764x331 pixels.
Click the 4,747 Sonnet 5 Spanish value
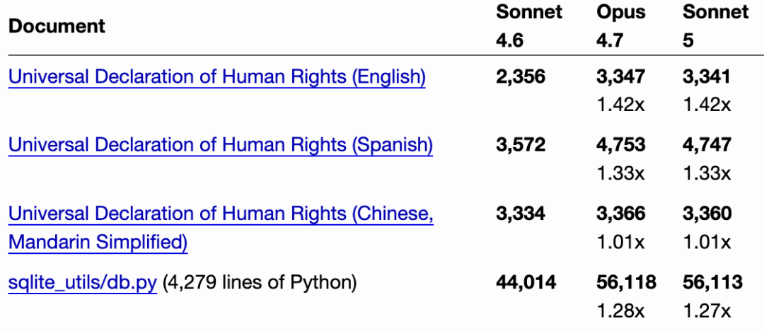(x=707, y=145)
